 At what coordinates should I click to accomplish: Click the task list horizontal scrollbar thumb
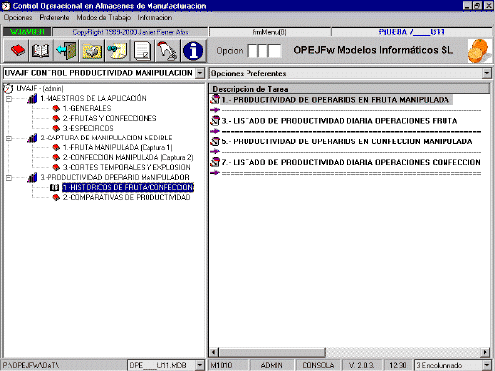click(x=272, y=352)
